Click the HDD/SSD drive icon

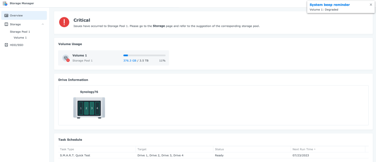(x=6, y=45)
